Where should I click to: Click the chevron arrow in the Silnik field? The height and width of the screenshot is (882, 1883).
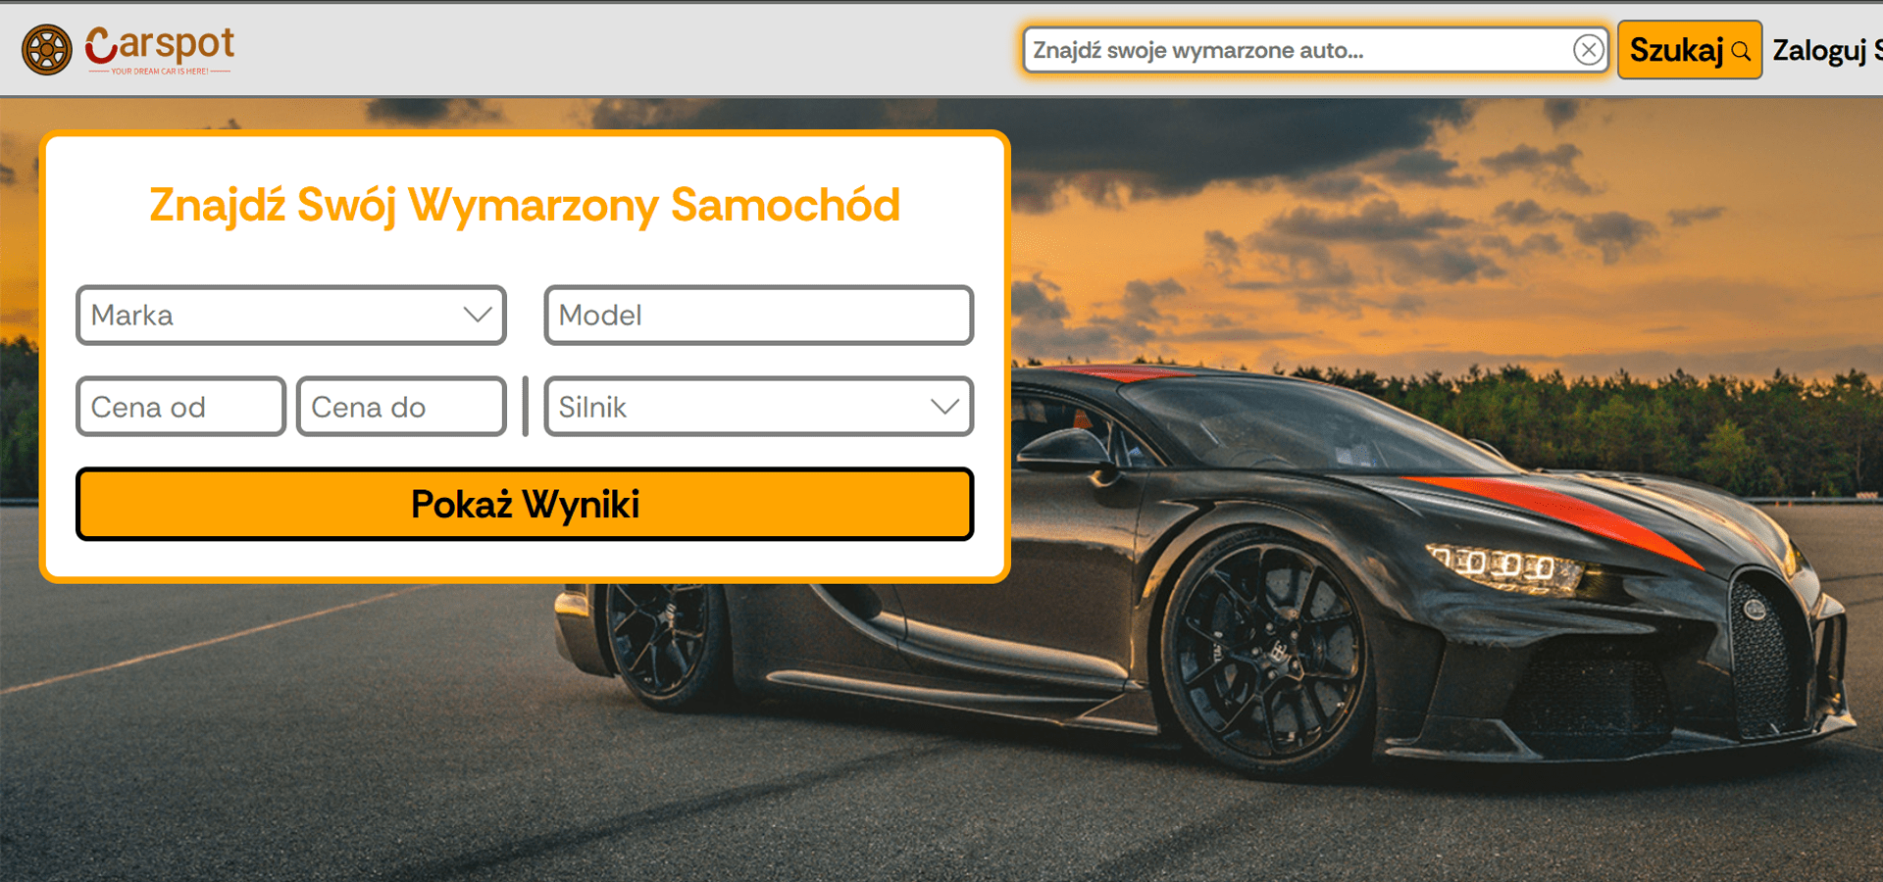click(x=945, y=406)
